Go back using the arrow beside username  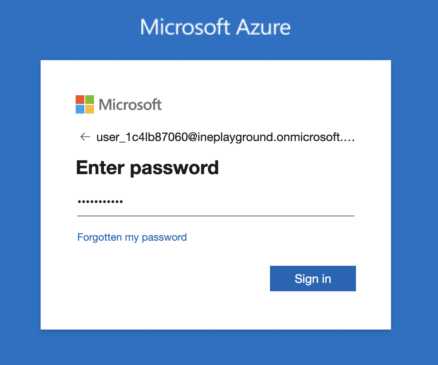tap(85, 137)
